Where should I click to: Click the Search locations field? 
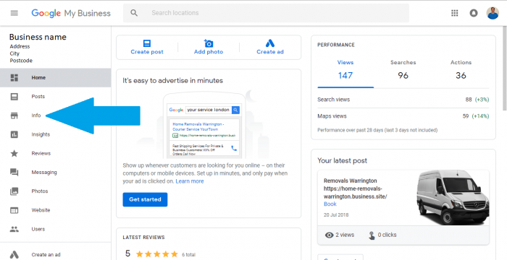pyautogui.click(x=266, y=13)
